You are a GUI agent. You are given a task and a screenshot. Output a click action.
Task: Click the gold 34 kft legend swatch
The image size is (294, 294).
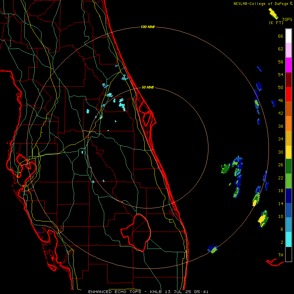[288, 138]
